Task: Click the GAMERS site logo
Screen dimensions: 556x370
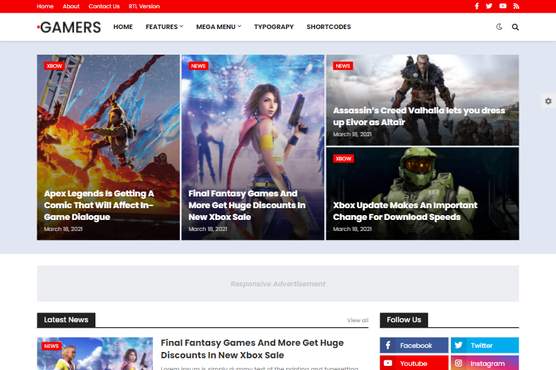Action: click(69, 27)
